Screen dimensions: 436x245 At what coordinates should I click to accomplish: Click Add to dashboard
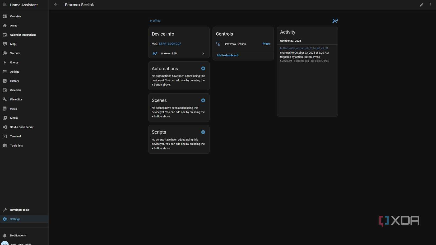pyautogui.click(x=227, y=55)
